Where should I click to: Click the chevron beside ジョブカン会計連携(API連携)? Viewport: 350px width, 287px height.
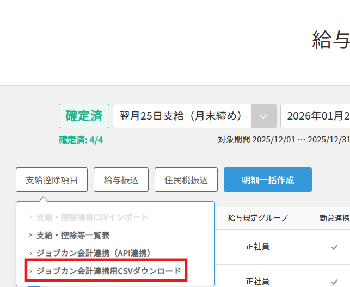pyautogui.click(x=30, y=253)
